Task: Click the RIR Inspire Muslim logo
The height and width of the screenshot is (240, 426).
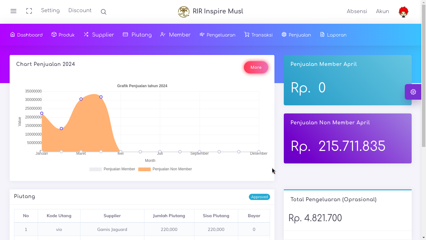Action: tap(184, 12)
